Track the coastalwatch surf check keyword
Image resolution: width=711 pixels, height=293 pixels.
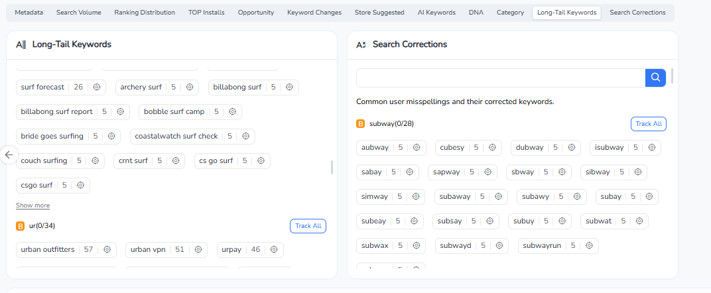tap(245, 137)
